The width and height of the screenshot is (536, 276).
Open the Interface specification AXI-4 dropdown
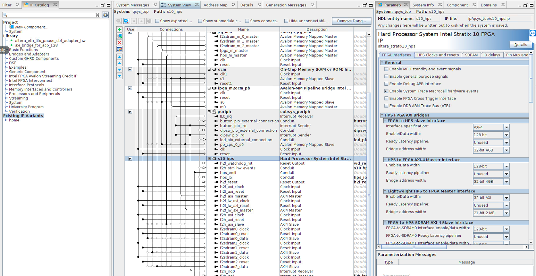(506, 128)
